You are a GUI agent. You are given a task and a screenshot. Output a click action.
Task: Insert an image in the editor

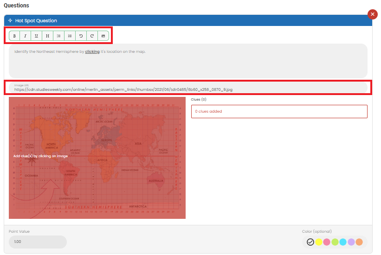(x=103, y=36)
